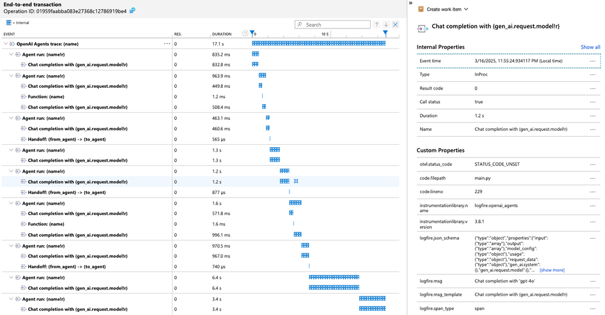Select the Function: (name) row of 1.6 ms
605x315 pixels.
pyautogui.click(x=200, y=224)
